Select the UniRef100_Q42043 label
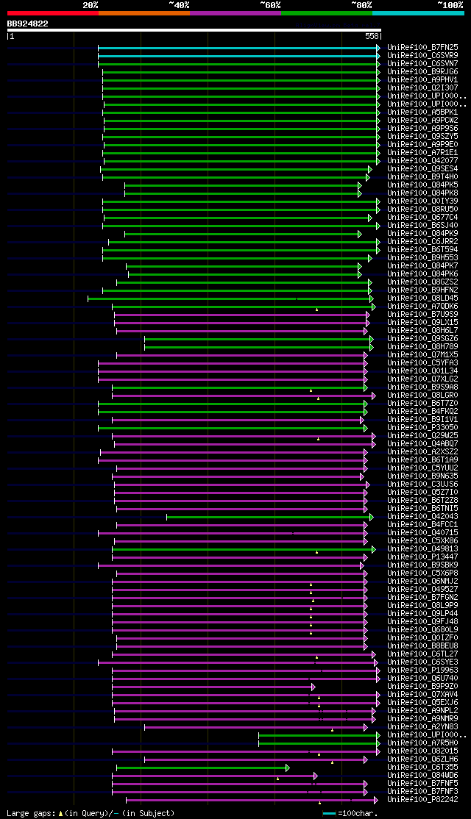This screenshot has width=471, height=819. coord(422,518)
